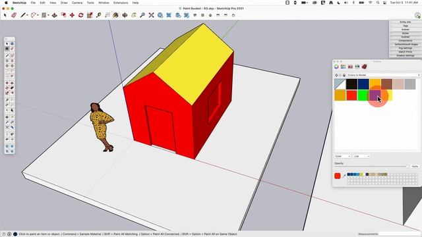The width and height of the screenshot is (422, 237).
Task: Open the Apple menu
Action: [x=6, y=3]
